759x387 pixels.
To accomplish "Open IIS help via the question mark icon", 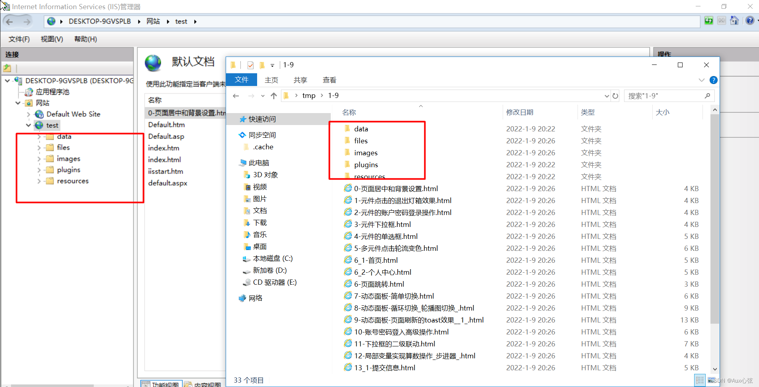I will pos(751,20).
